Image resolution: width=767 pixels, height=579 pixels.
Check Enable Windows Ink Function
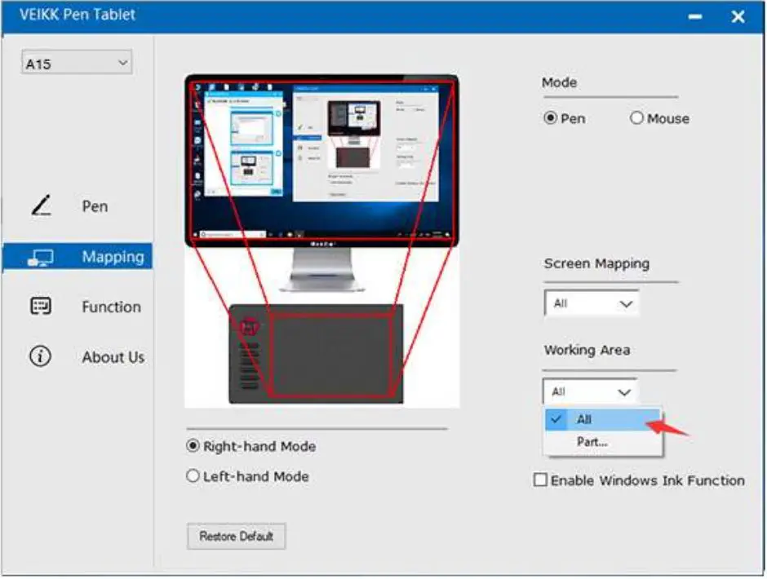(x=540, y=480)
